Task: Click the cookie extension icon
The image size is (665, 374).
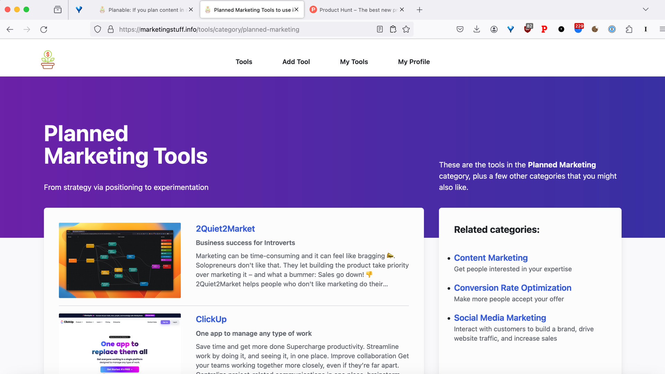Action: pos(595,29)
